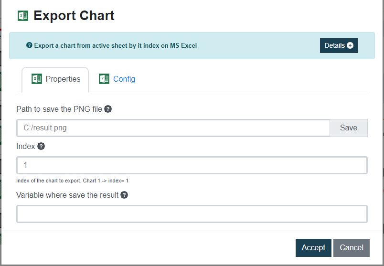The width and height of the screenshot is (384, 266).
Task: Select the result variable input field
Action: (x=192, y=214)
